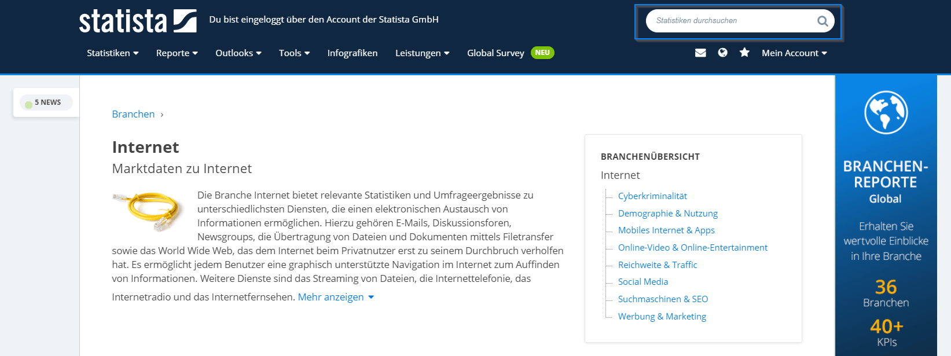Open Online-Video & Online-Entertainment link

coord(693,247)
